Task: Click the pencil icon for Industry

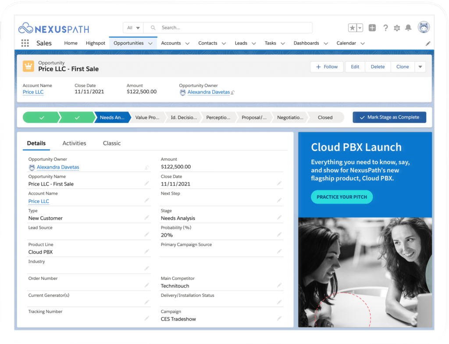Action: (x=146, y=268)
